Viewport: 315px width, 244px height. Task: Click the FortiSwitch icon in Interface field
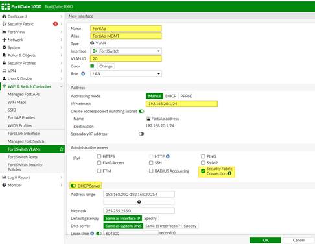pyautogui.click(x=95, y=51)
